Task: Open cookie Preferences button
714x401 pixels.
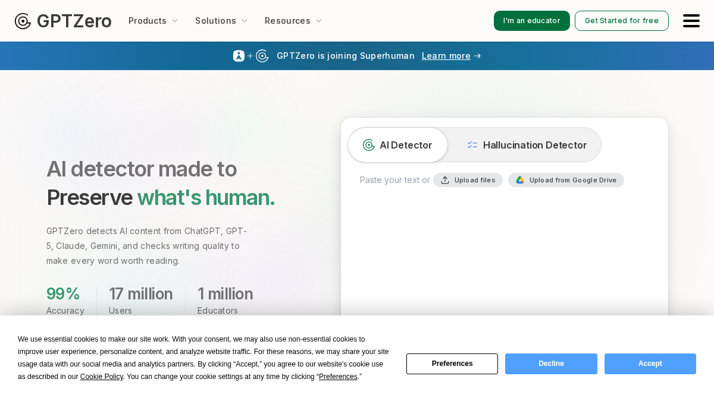Action: tap(452, 364)
